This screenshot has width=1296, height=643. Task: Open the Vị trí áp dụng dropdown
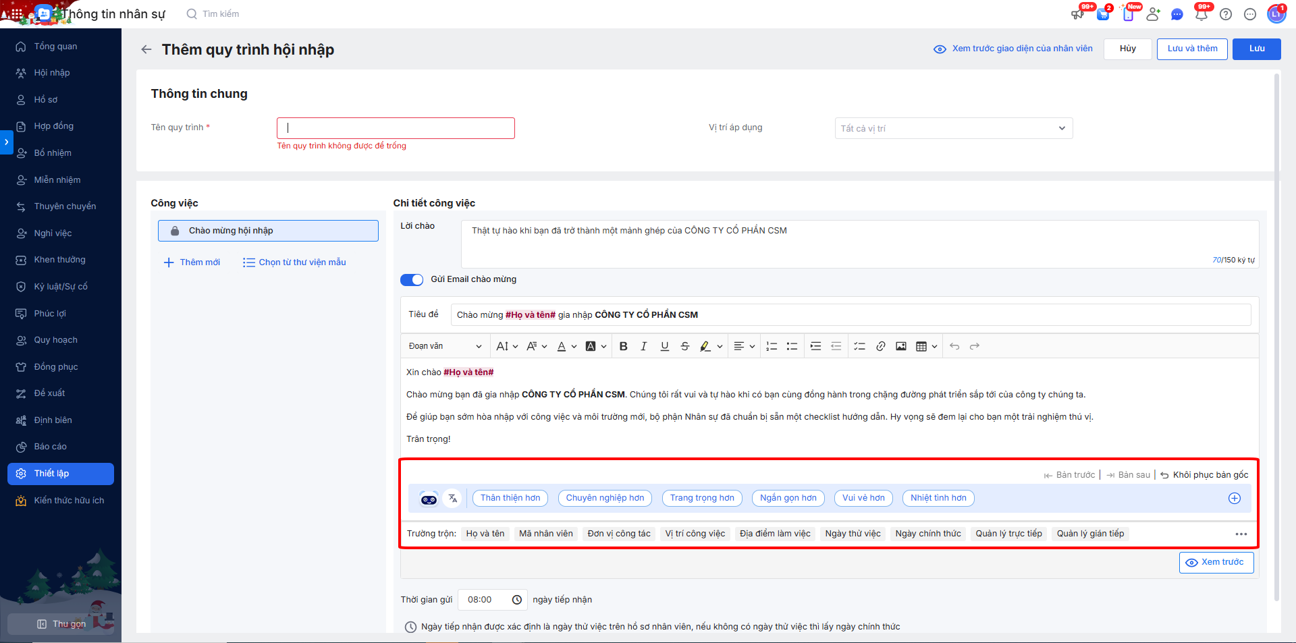[x=953, y=128]
